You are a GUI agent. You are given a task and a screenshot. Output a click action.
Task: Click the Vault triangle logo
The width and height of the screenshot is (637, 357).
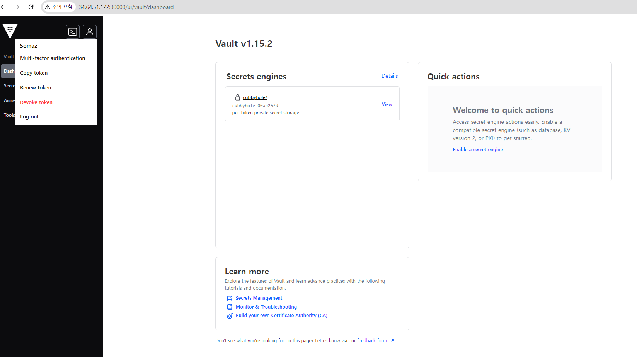tap(10, 31)
